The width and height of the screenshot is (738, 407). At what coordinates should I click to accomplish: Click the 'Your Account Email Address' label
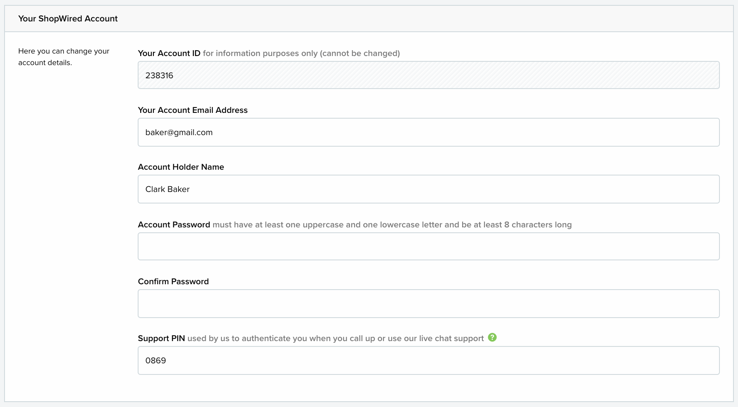point(193,110)
